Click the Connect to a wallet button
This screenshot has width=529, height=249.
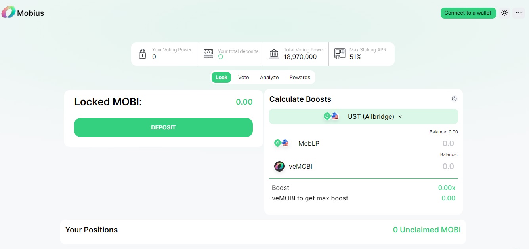468,13
